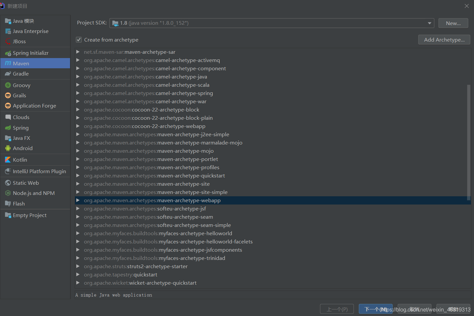
Task: Click the New... SDK button
Action: tap(453, 23)
